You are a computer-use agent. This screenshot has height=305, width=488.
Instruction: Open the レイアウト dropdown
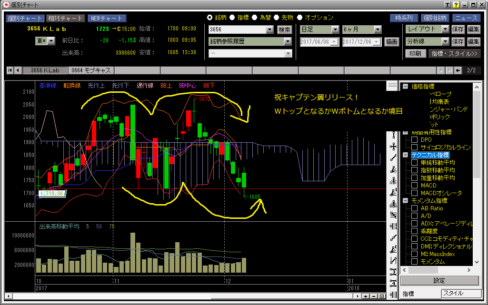pyautogui.click(x=445, y=29)
